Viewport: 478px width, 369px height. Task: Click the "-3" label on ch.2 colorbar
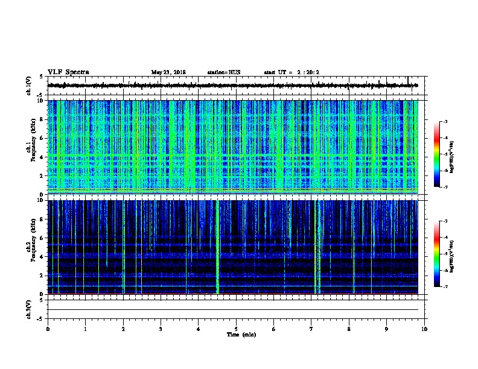point(445,221)
